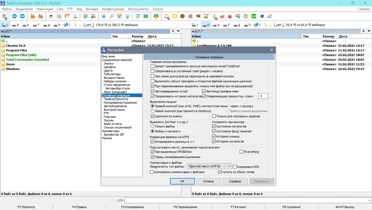The height and width of the screenshot is (210, 372).
Task: Click the yellow play button toolbar icon
Action: pyautogui.click(x=175, y=16)
